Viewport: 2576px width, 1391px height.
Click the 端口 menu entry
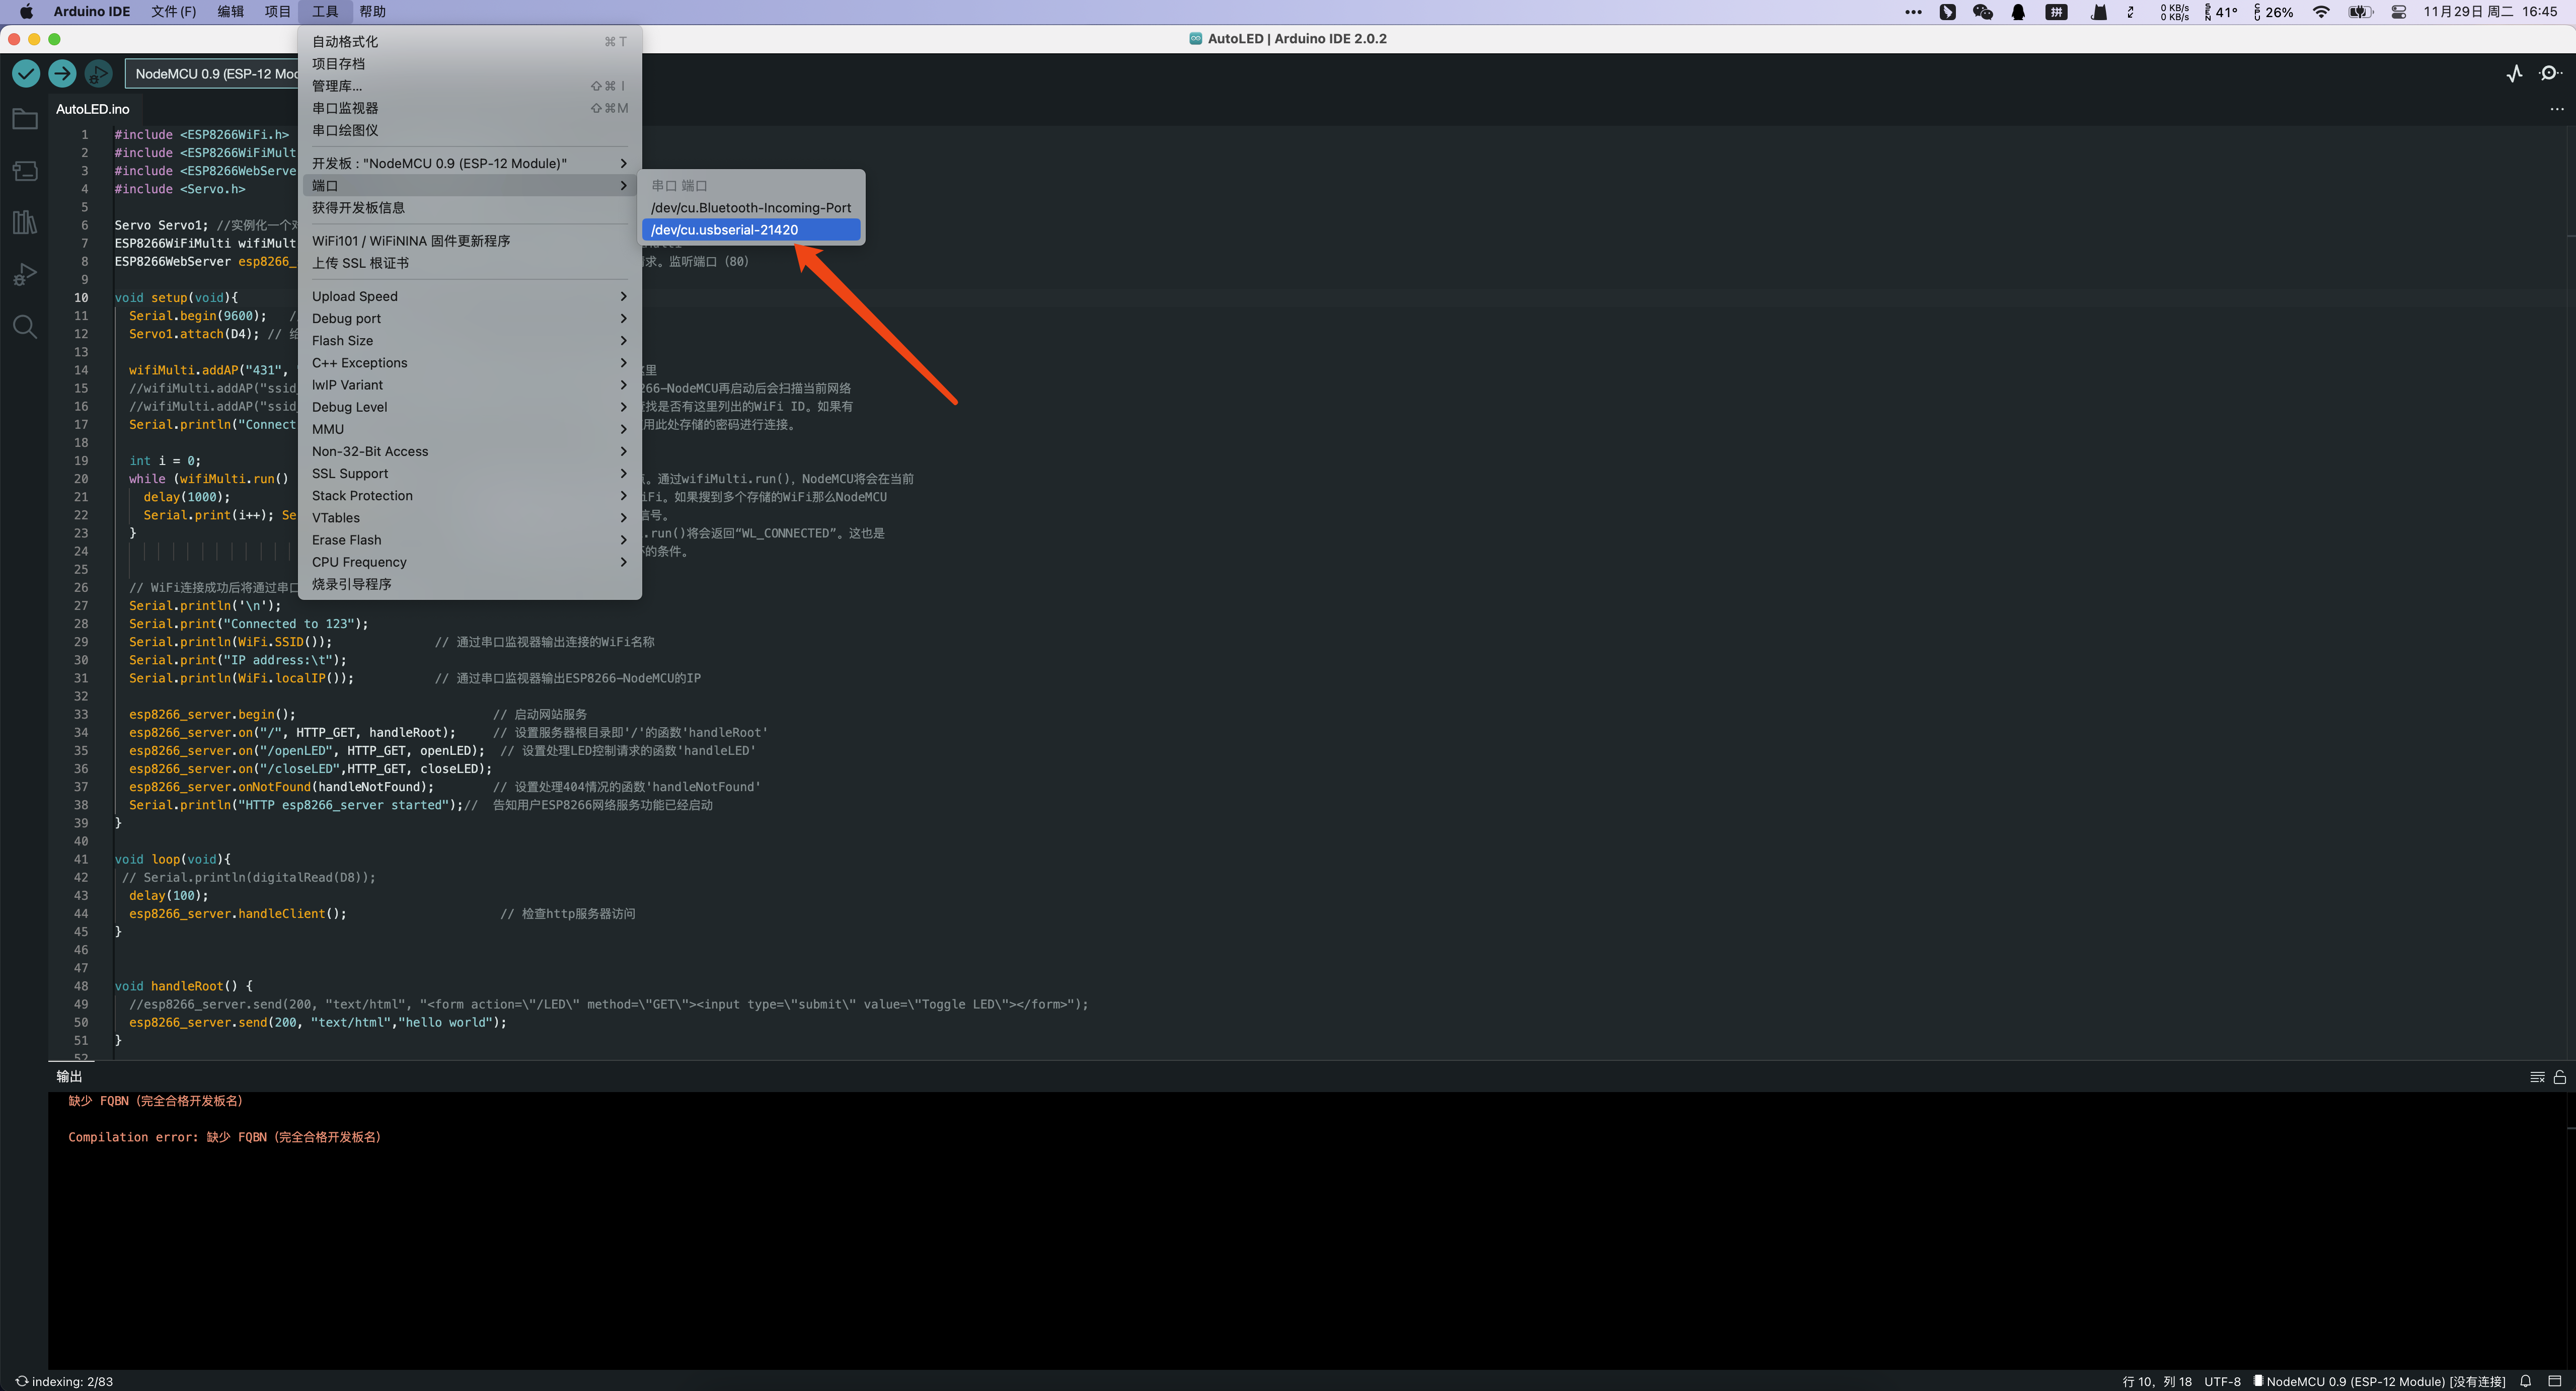470,186
